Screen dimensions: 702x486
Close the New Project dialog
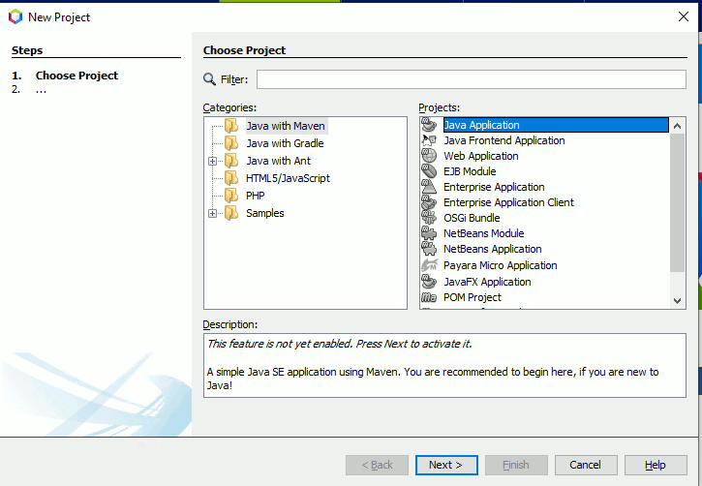pyautogui.click(x=684, y=16)
